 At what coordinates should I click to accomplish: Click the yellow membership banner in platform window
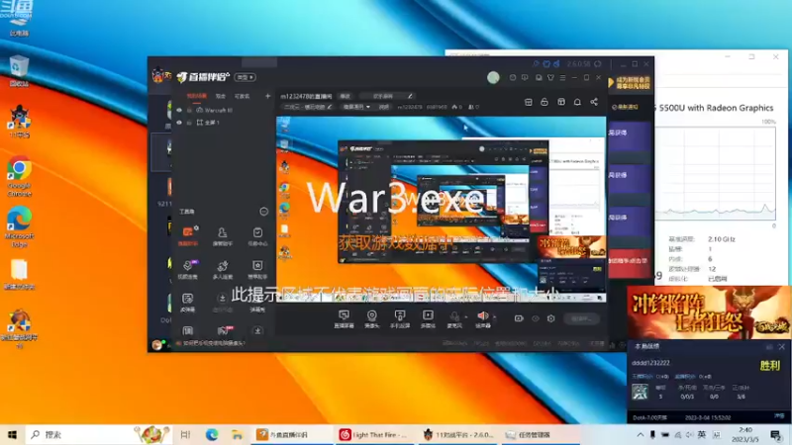point(630,83)
